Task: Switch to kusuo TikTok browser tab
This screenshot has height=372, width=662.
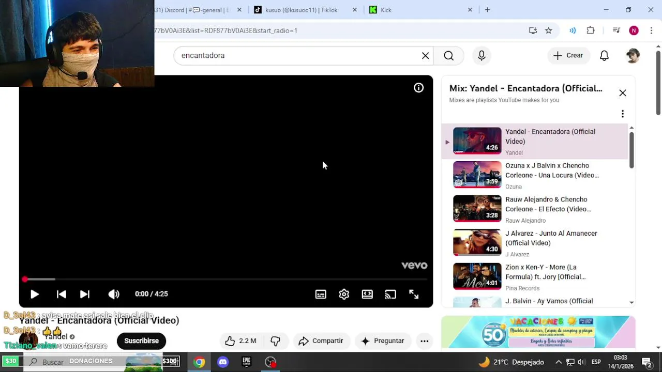Action: [x=301, y=10]
